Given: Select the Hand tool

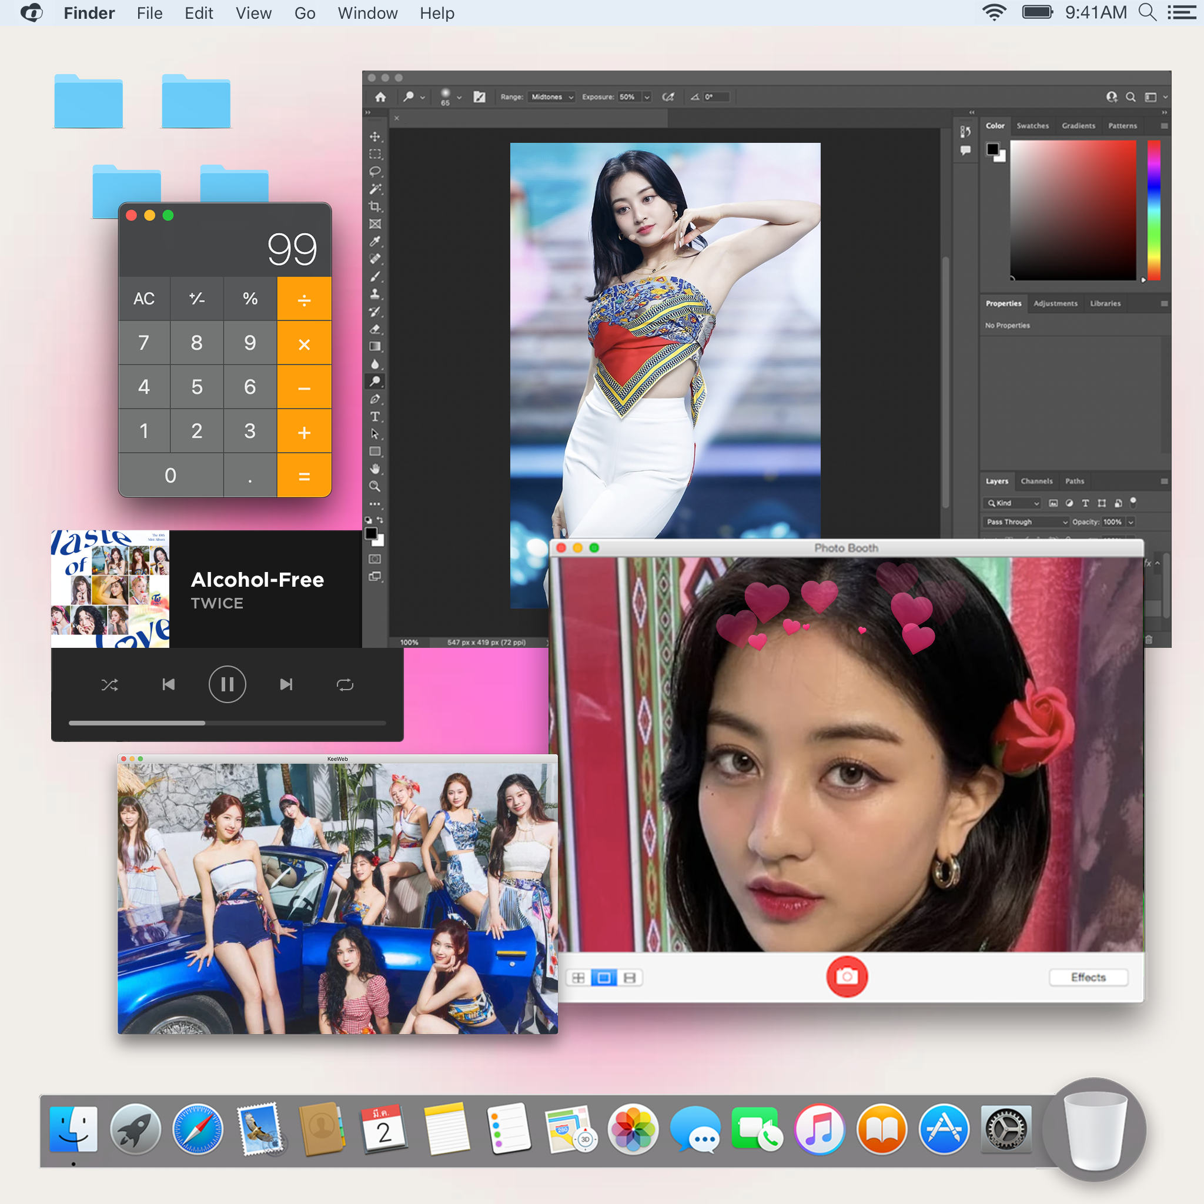Looking at the screenshot, I should (374, 469).
